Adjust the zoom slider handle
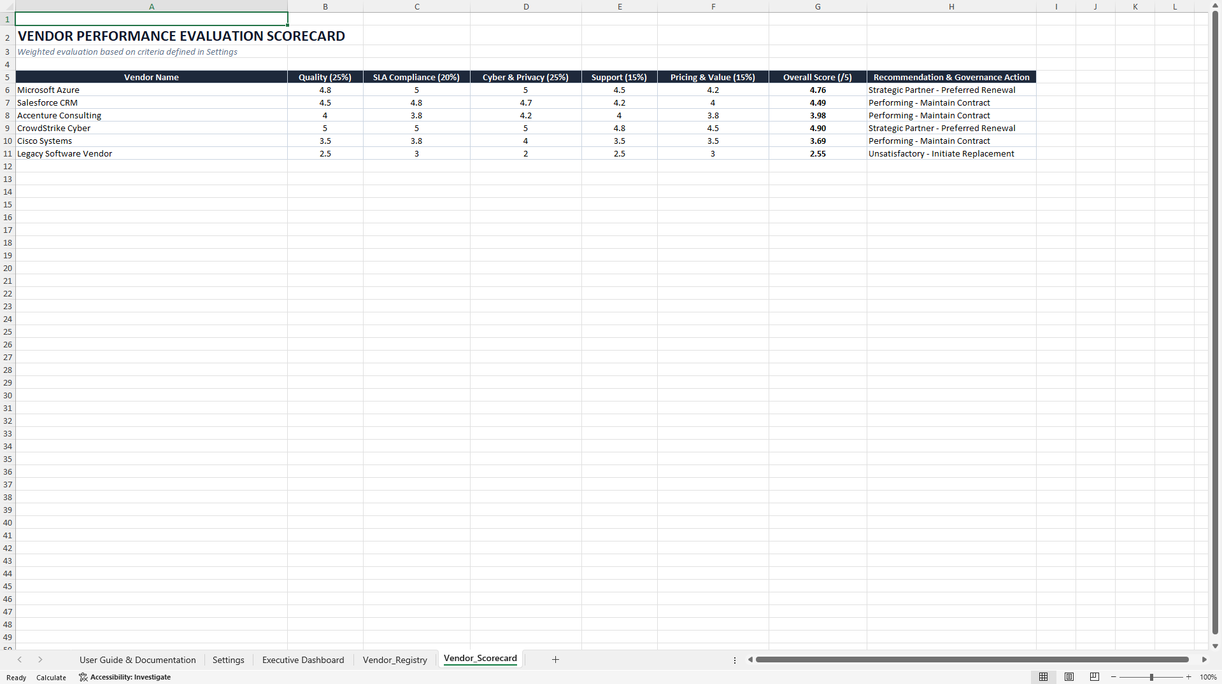This screenshot has width=1222, height=684. point(1151,677)
